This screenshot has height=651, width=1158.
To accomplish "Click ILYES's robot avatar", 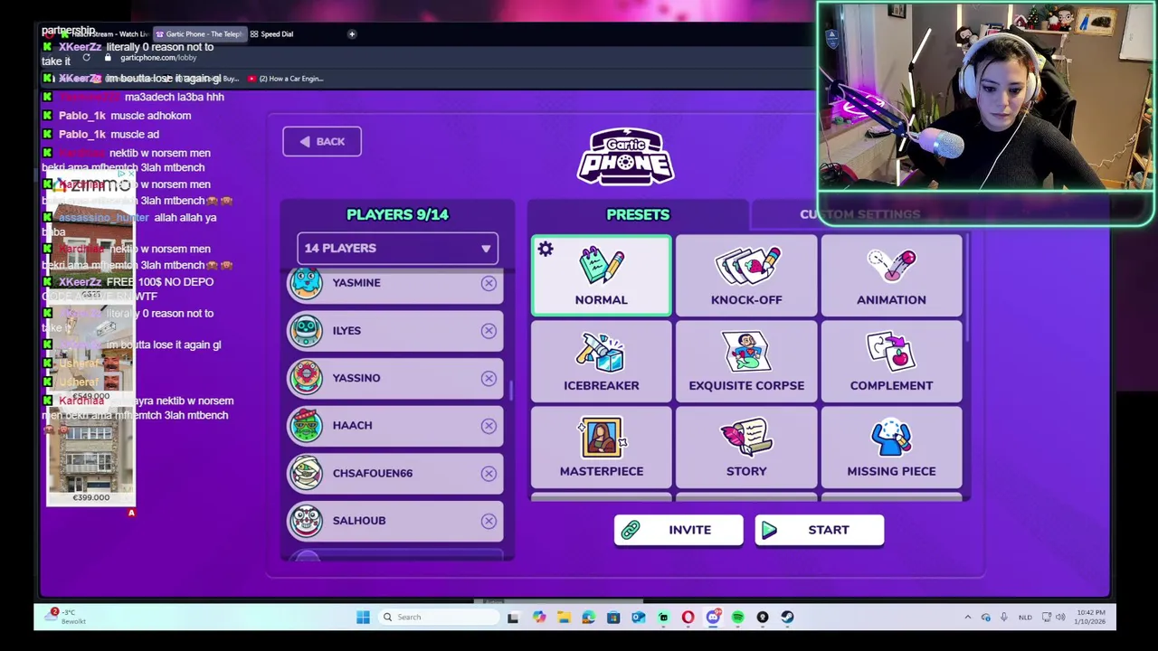I will (x=306, y=331).
